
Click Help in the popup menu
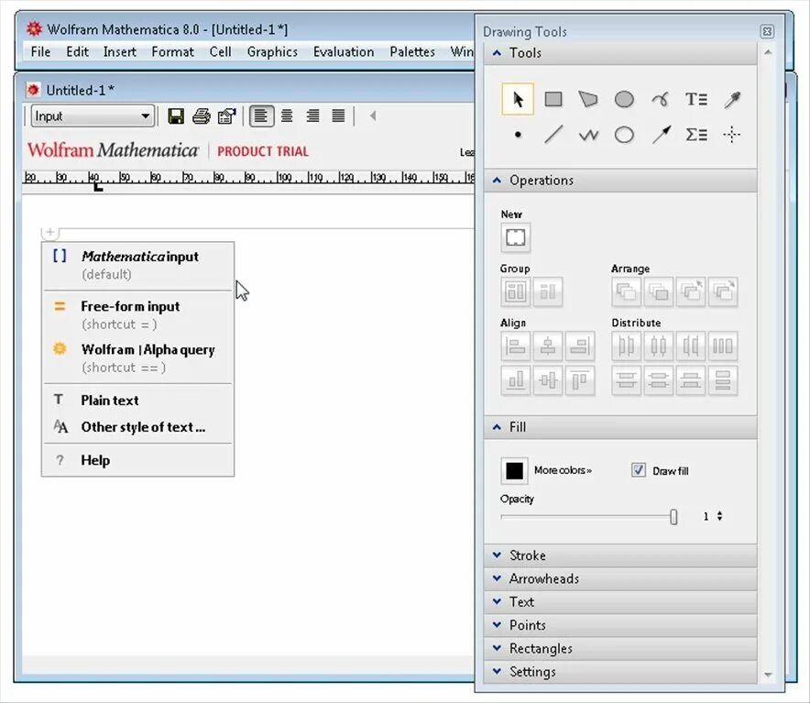click(138, 460)
